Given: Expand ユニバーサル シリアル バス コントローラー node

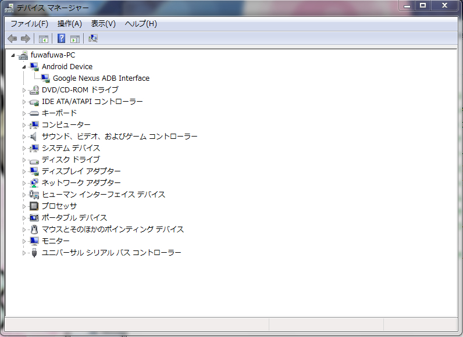Looking at the screenshot, I should [x=24, y=253].
